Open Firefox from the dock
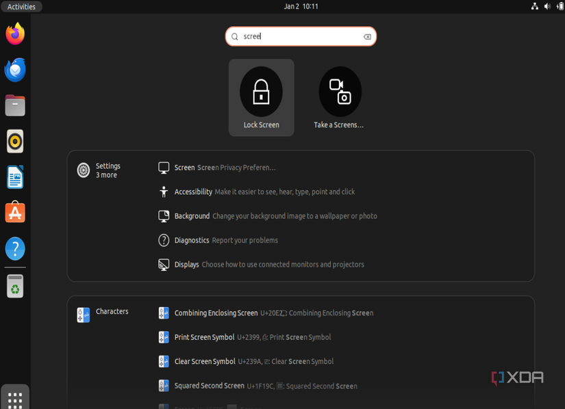The width and height of the screenshot is (565, 409). click(15, 34)
